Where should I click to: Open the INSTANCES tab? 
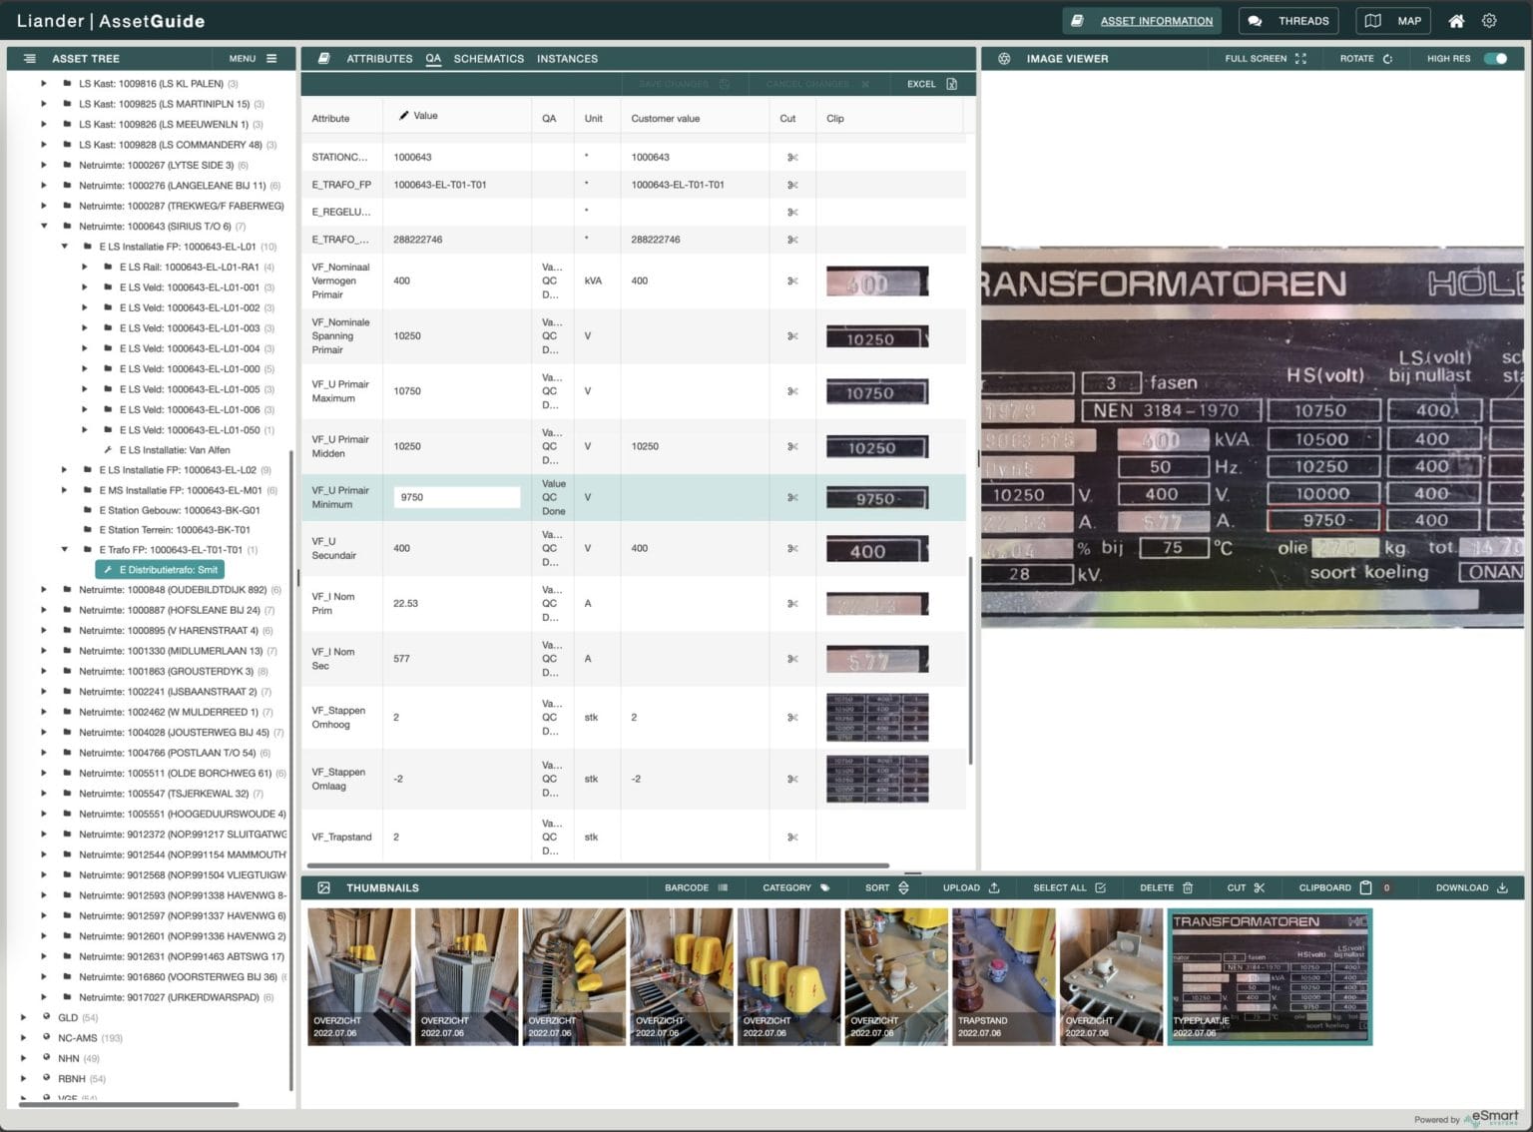(x=567, y=58)
